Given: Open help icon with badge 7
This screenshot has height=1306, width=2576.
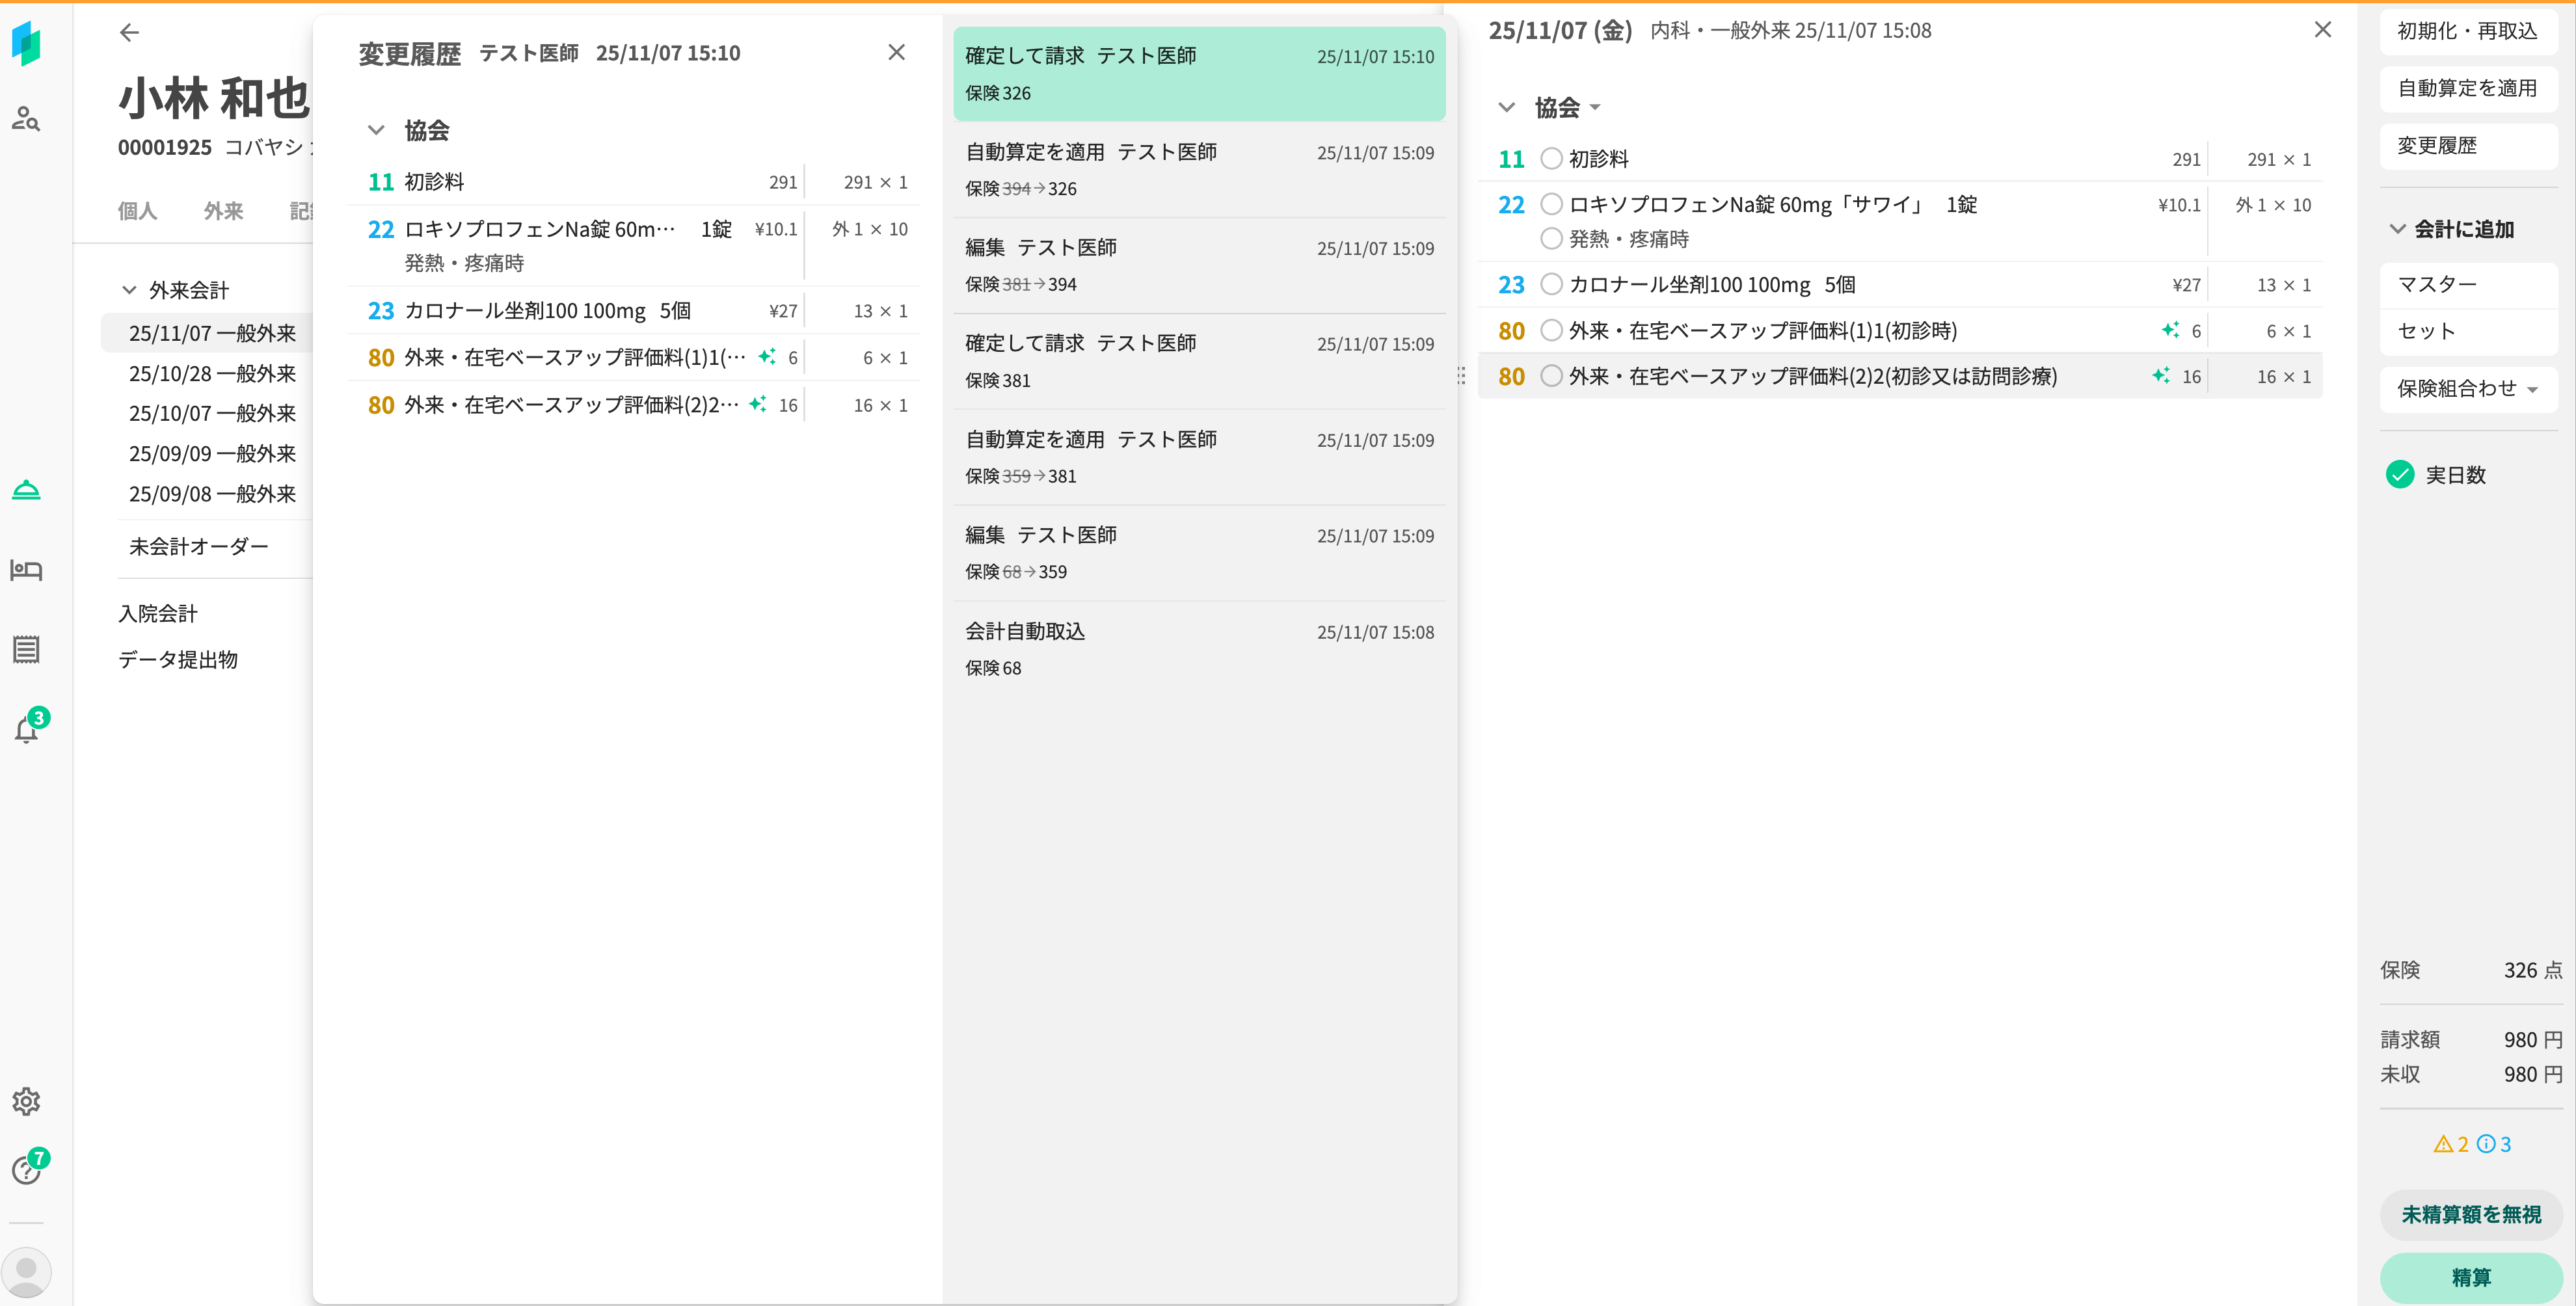Looking at the screenshot, I should tap(27, 1170).
